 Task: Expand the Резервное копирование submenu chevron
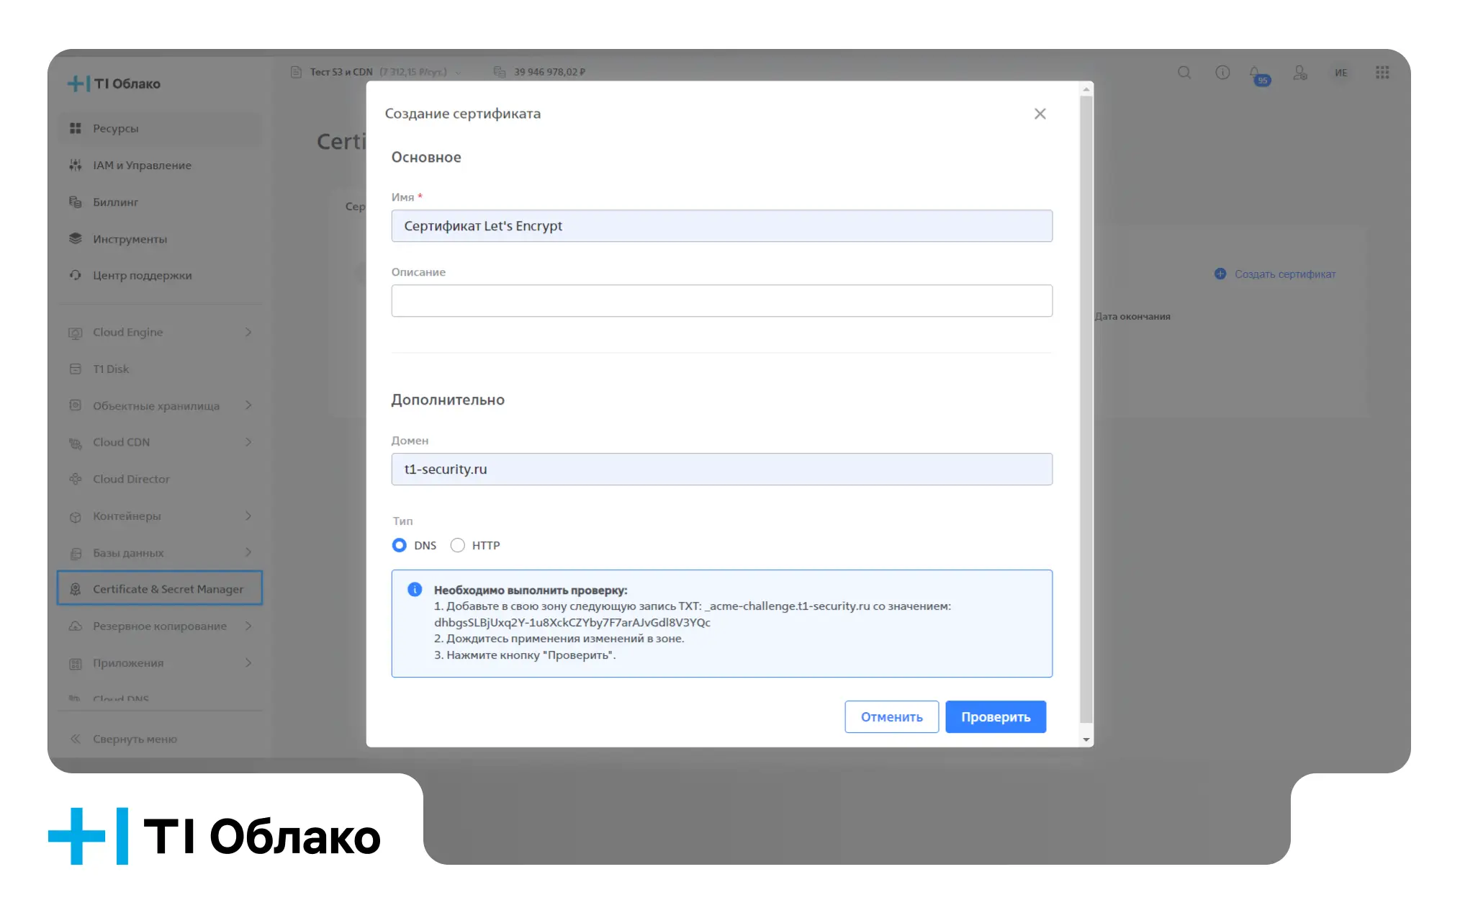point(248,626)
